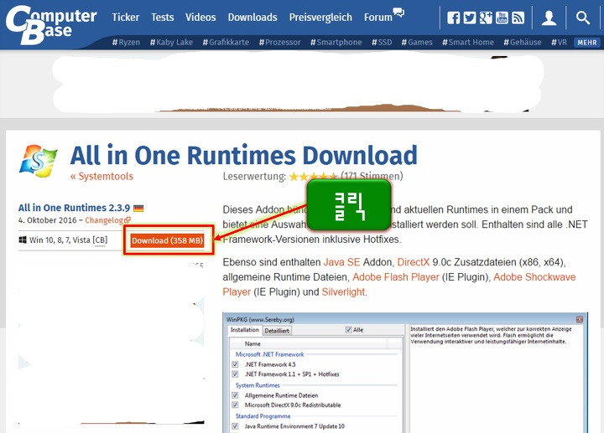Open the Ticker menu item
This screenshot has width=604, height=433.
point(126,18)
